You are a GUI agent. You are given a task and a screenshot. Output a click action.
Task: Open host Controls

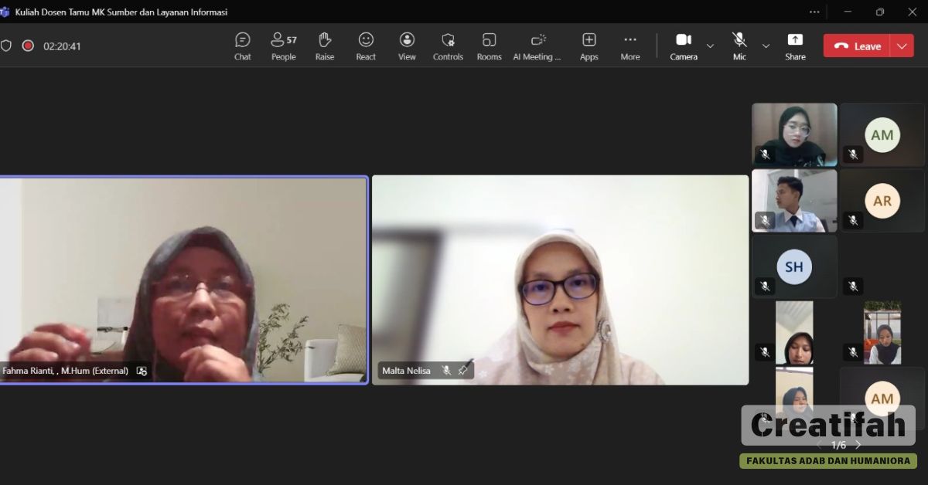click(448, 46)
